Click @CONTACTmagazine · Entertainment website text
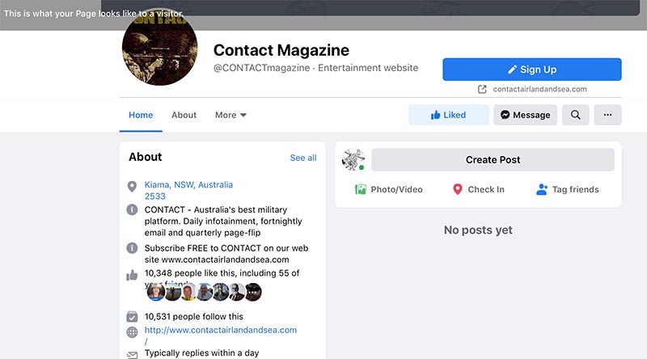Screen dimensions: 647x359 tap(315, 68)
